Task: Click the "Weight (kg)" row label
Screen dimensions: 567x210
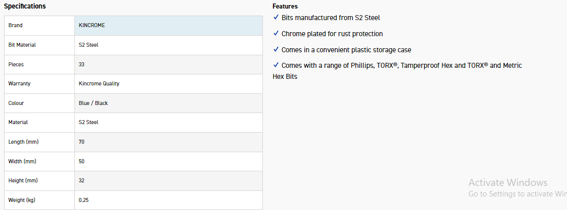Action: [x=22, y=200]
